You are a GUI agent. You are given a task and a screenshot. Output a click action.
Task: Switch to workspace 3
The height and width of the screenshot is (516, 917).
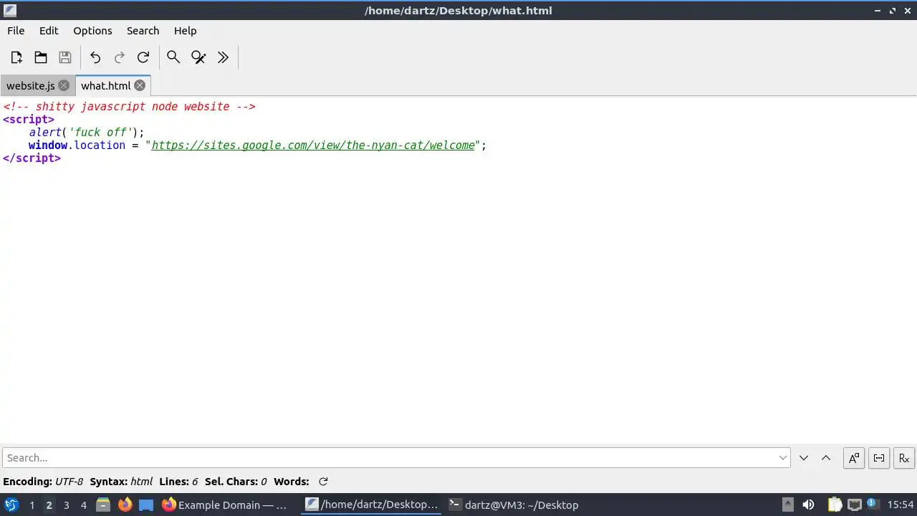[x=66, y=505]
